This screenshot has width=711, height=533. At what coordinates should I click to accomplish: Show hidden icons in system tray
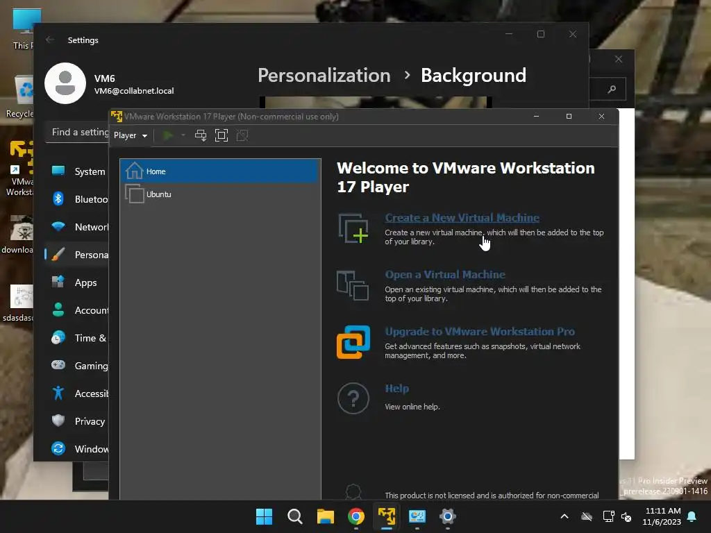[564, 516]
